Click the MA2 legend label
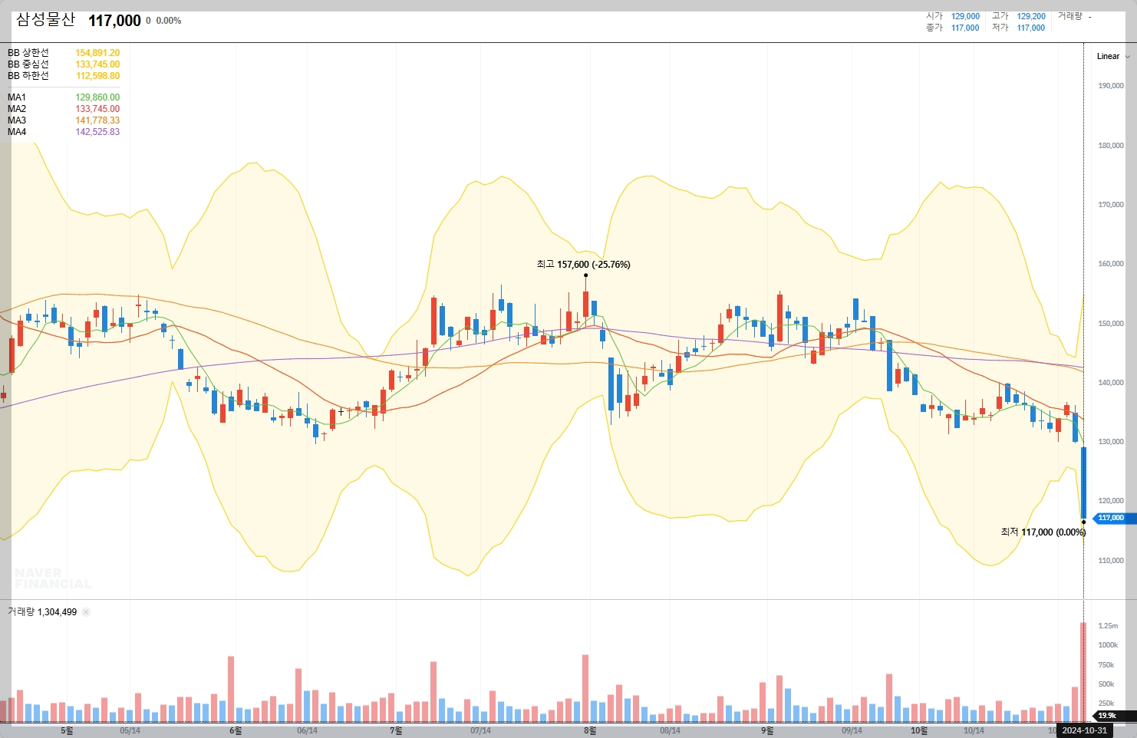 pyautogui.click(x=17, y=109)
